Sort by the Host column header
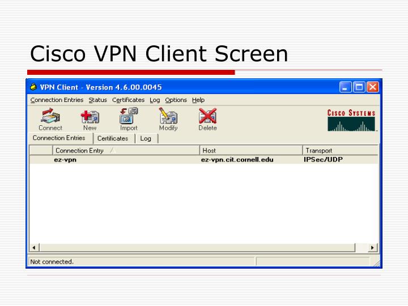Screen dimensions: 408x306 (x=251, y=150)
